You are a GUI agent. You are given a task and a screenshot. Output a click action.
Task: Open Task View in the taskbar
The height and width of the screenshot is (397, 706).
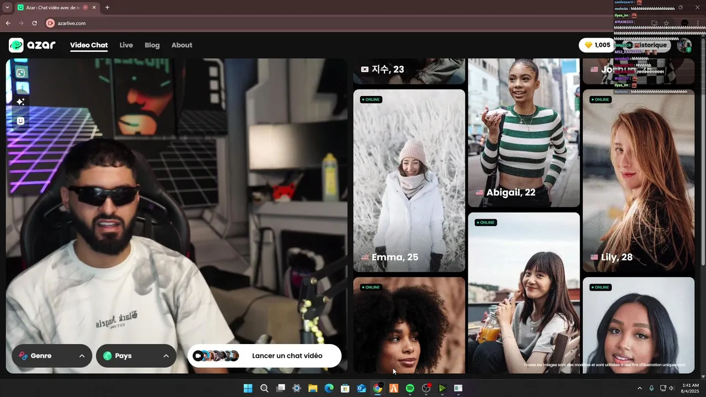click(281, 388)
